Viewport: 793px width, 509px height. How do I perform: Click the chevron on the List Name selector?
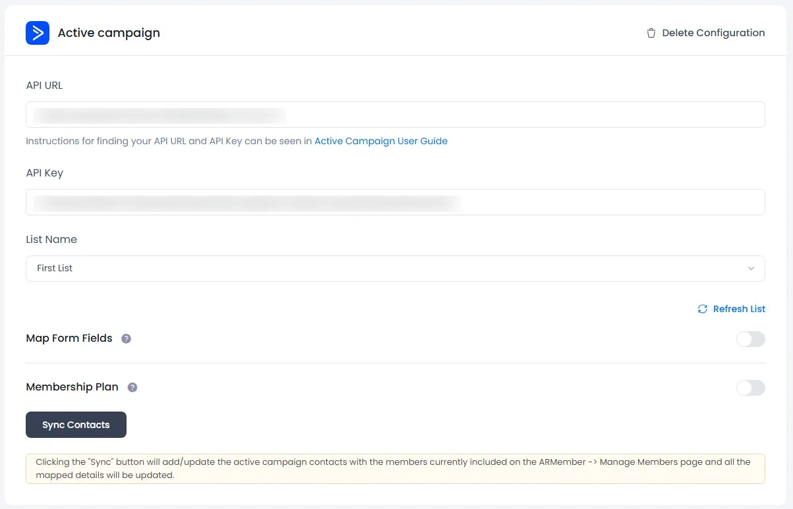click(x=751, y=269)
